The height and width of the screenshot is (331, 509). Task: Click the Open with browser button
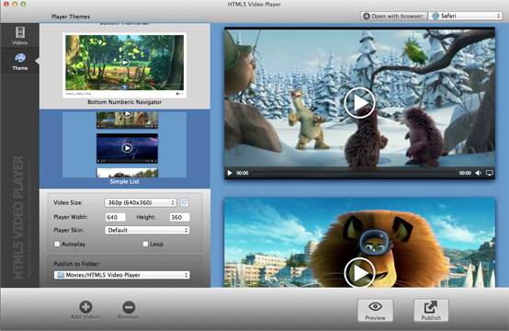[x=393, y=16]
